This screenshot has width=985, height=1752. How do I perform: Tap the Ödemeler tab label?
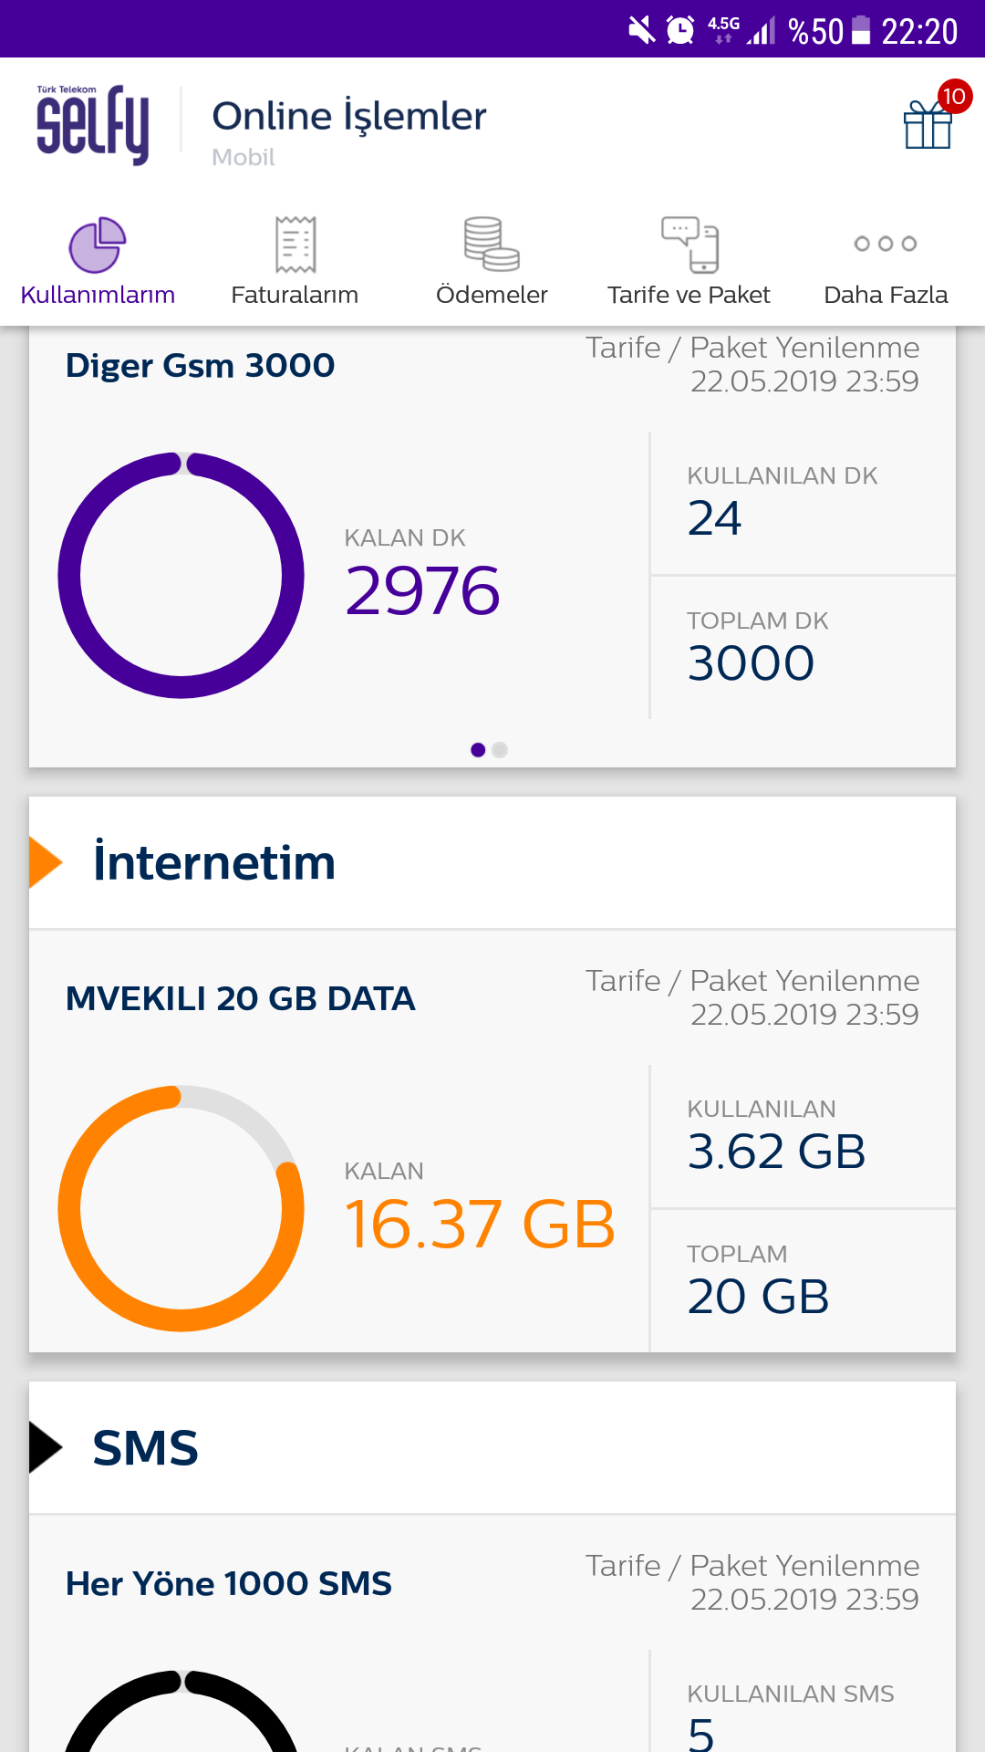[492, 295]
